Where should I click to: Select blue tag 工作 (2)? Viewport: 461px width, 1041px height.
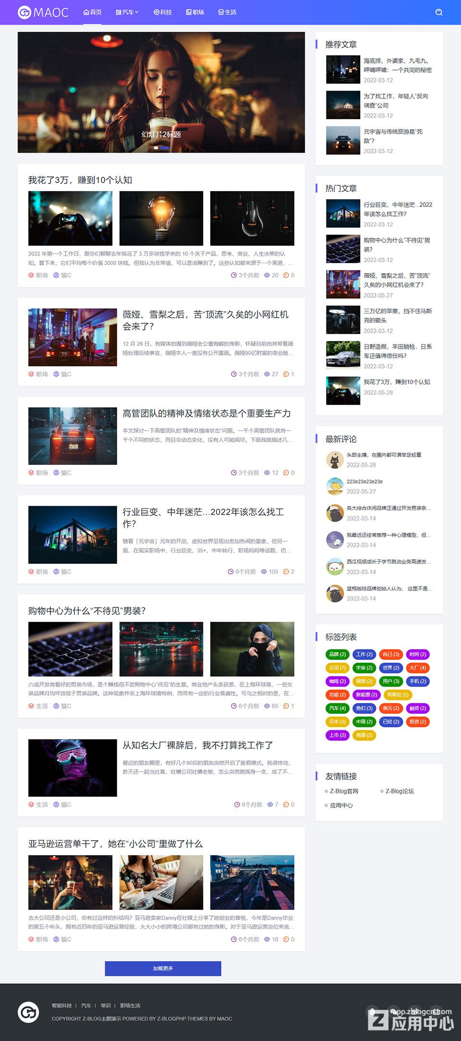pyautogui.click(x=364, y=654)
